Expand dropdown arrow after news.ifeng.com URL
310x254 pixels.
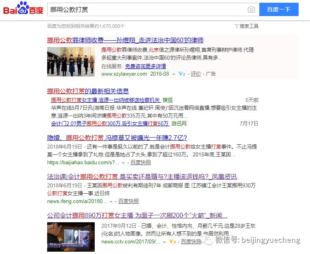pyautogui.click(x=111, y=202)
